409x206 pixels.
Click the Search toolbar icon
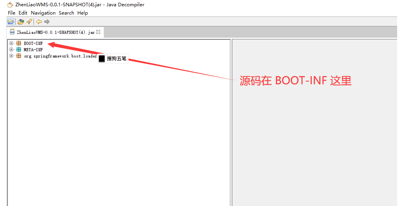click(29, 22)
